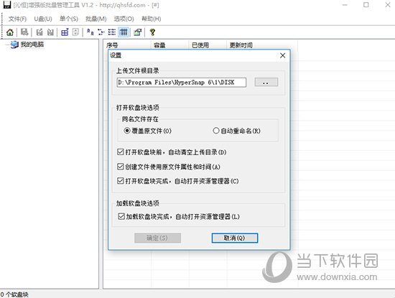Switch to small icons view

pyautogui.click(x=101, y=32)
